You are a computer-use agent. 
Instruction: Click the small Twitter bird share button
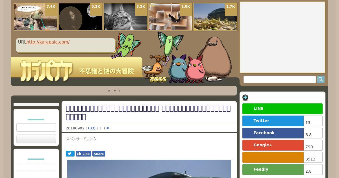coord(70,154)
